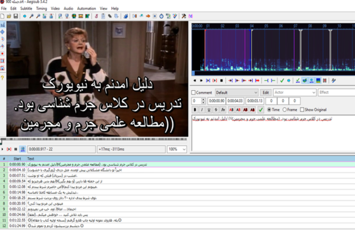Enable the Comment checkbox
The image size is (355, 230).
(x=193, y=92)
